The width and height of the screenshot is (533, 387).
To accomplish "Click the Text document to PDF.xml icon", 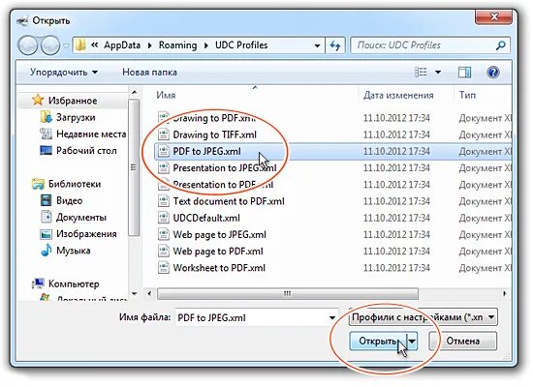I will coord(164,201).
